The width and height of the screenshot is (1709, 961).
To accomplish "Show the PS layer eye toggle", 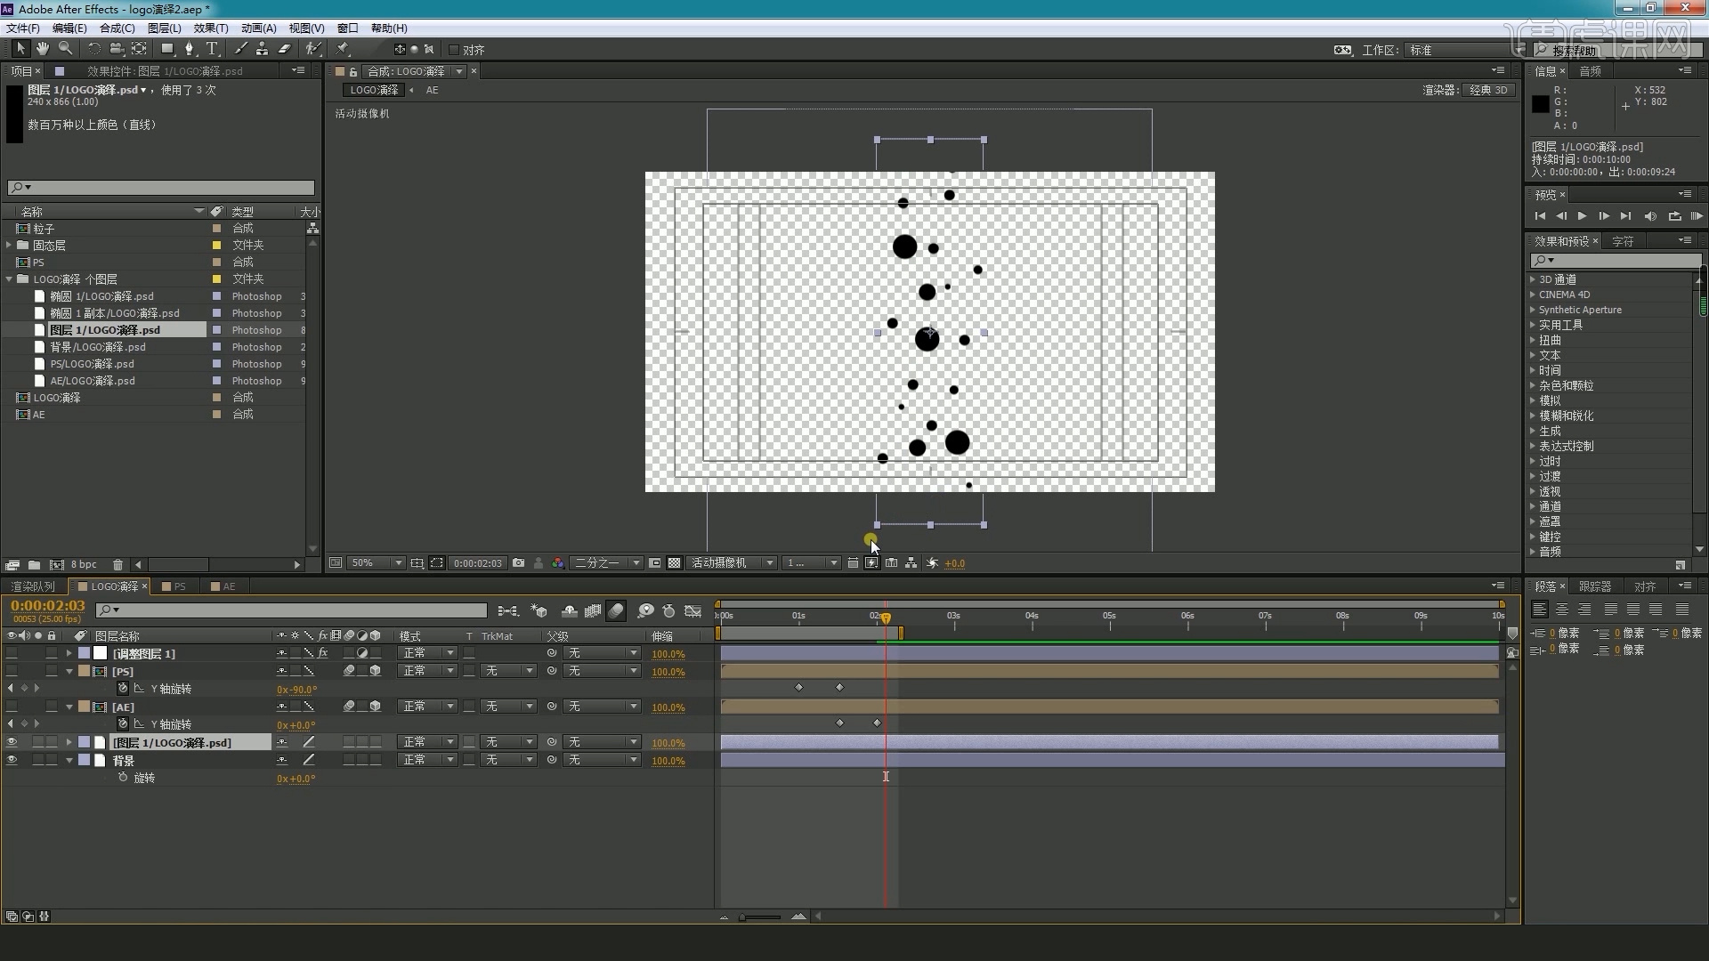I will pos(12,671).
